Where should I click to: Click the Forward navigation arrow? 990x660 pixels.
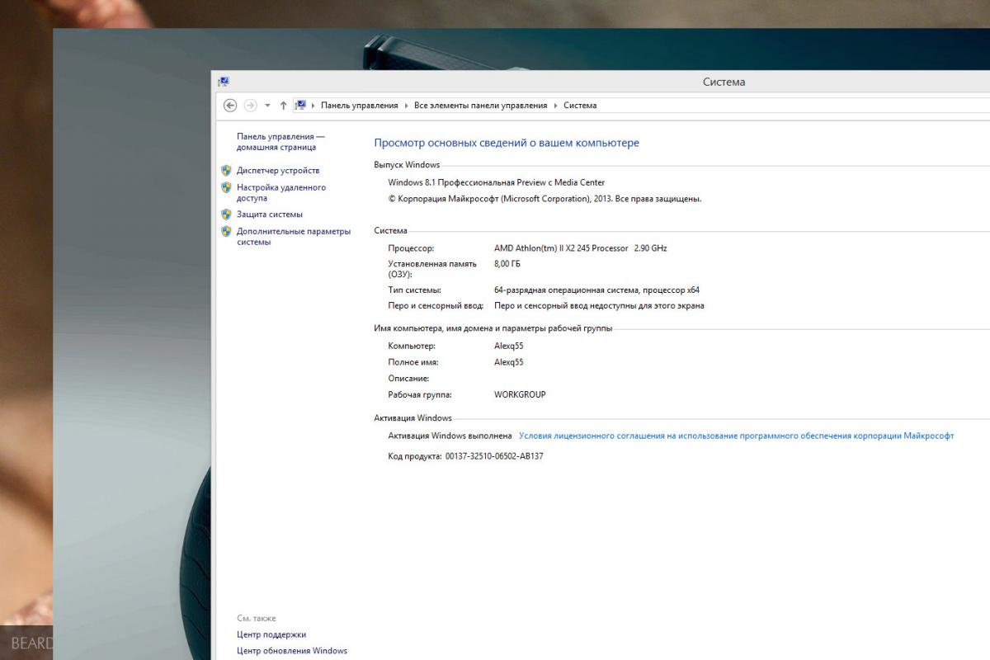251,105
